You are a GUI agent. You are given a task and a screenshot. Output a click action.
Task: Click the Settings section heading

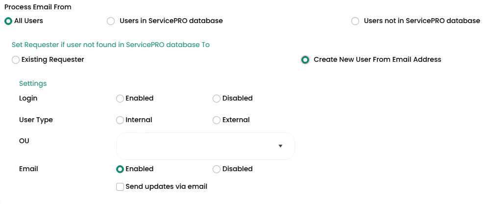point(33,83)
